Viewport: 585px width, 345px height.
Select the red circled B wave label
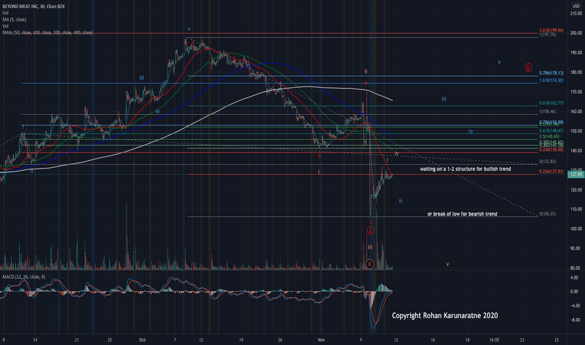528,68
